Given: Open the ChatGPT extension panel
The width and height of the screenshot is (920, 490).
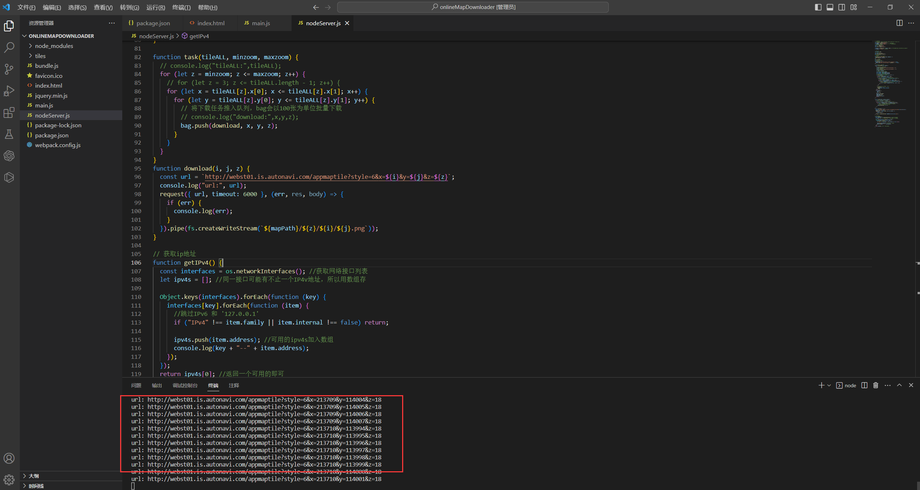Looking at the screenshot, I should pyautogui.click(x=9, y=156).
